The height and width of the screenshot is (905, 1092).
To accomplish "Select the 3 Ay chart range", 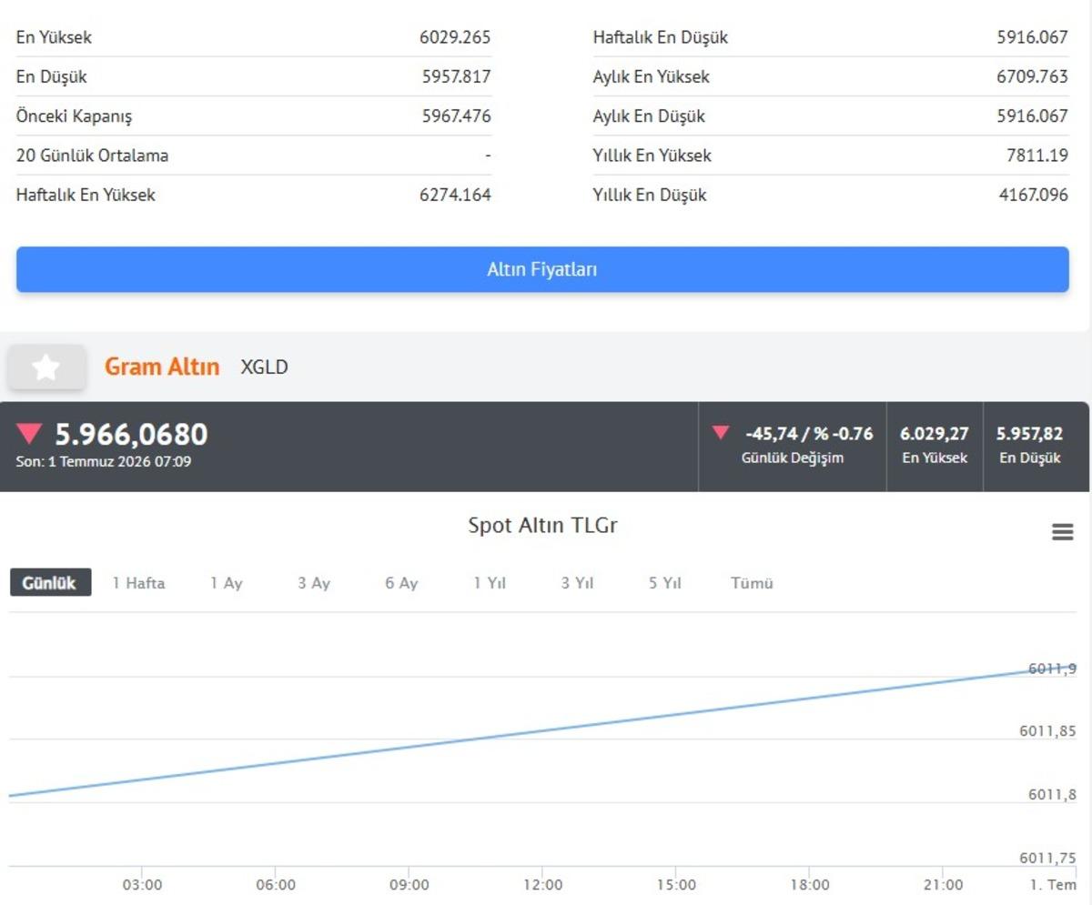I will coord(314,583).
